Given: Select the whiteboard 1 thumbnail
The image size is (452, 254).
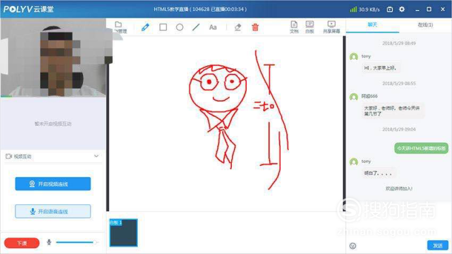Looking at the screenshot, I should coord(123,232).
